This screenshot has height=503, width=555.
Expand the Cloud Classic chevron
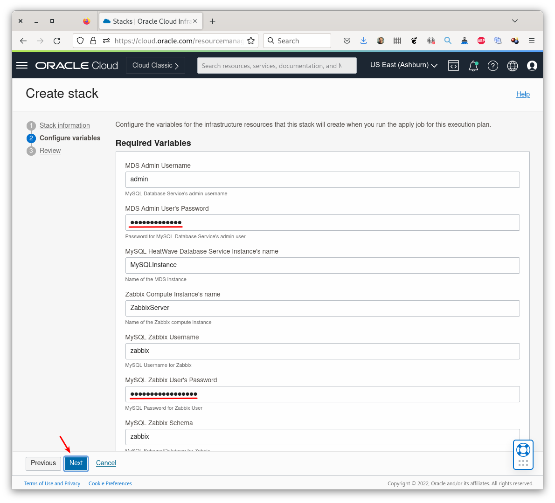[176, 65]
